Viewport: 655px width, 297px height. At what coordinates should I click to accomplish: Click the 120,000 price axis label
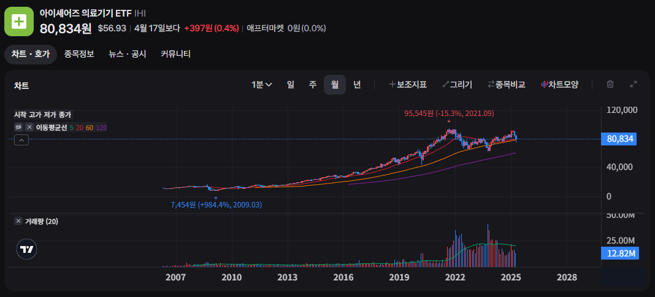[622, 110]
